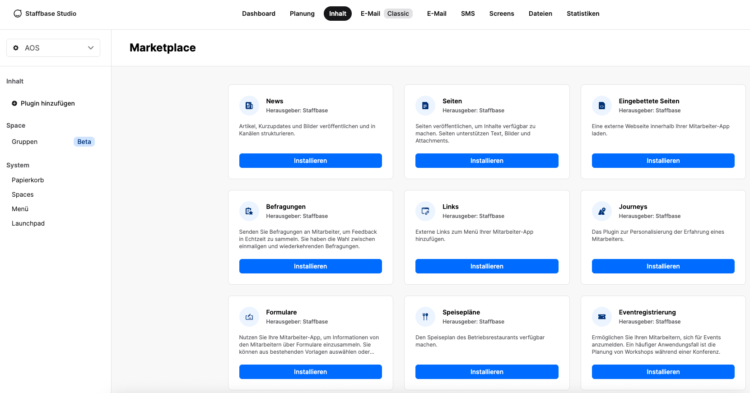This screenshot has height=393, width=750.
Task: Click the Marketplace page heading
Action: 163,48
